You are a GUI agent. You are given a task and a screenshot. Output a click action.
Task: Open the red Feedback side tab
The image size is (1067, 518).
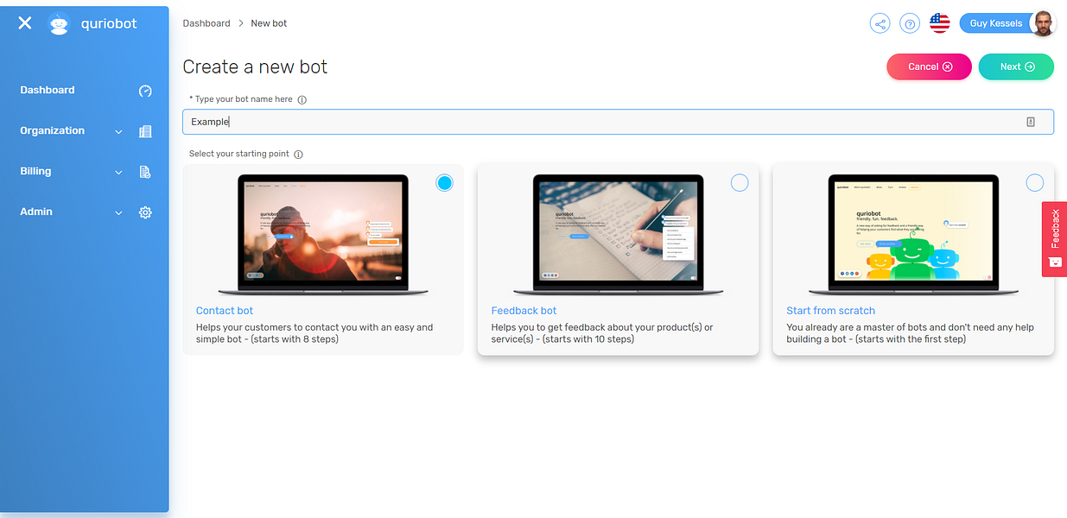[1055, 239]
